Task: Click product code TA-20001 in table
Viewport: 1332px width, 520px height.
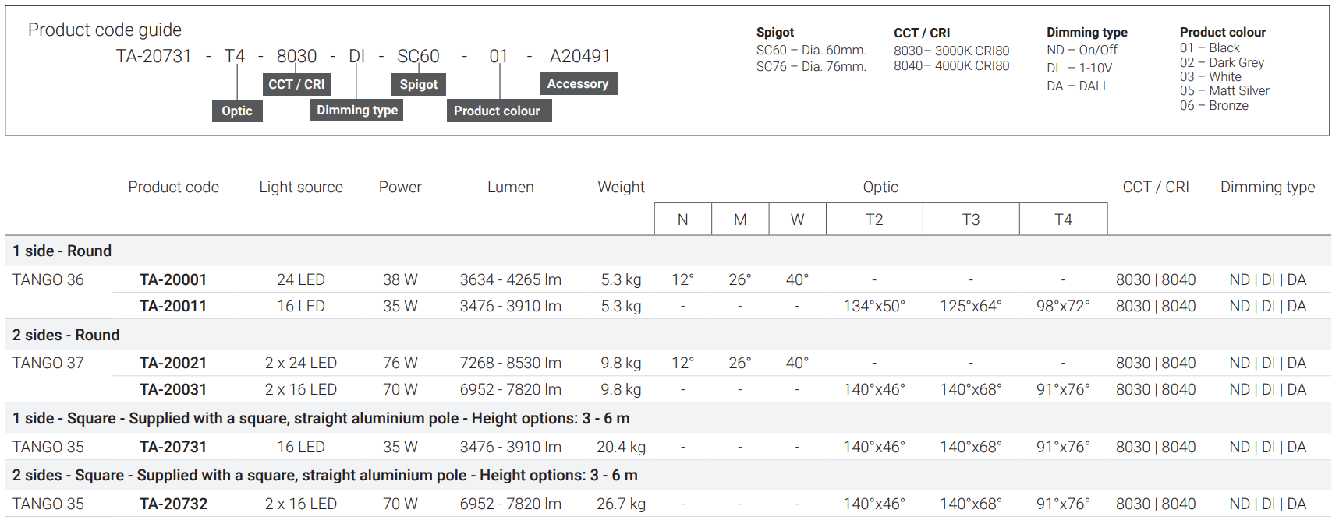Action: 173,279
